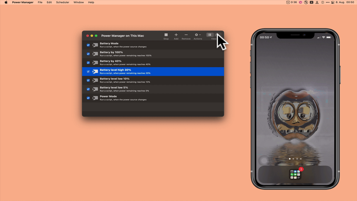The width and height of the screenshot is (357, 201).
Task: Open the Actions gear dropdown
Action: coord(198,35)
